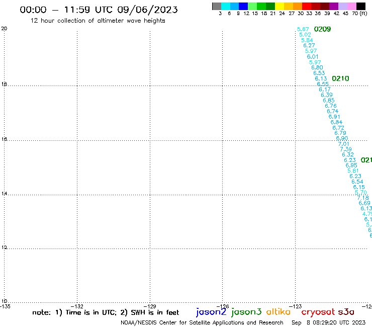
Task: Click the NOAA/NESDIS Center credit line
Action: [x=202, y=322]
